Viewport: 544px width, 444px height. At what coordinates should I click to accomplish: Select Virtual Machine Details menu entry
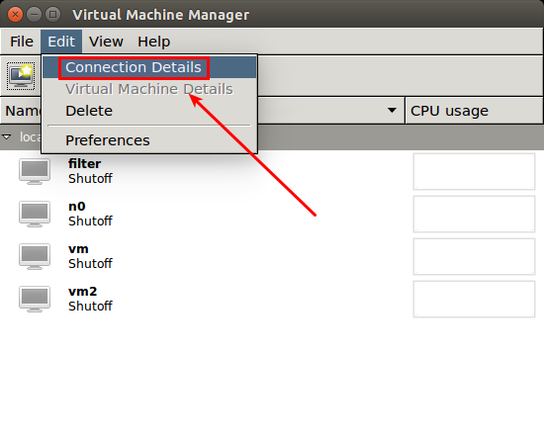click(x=149, y=89)
